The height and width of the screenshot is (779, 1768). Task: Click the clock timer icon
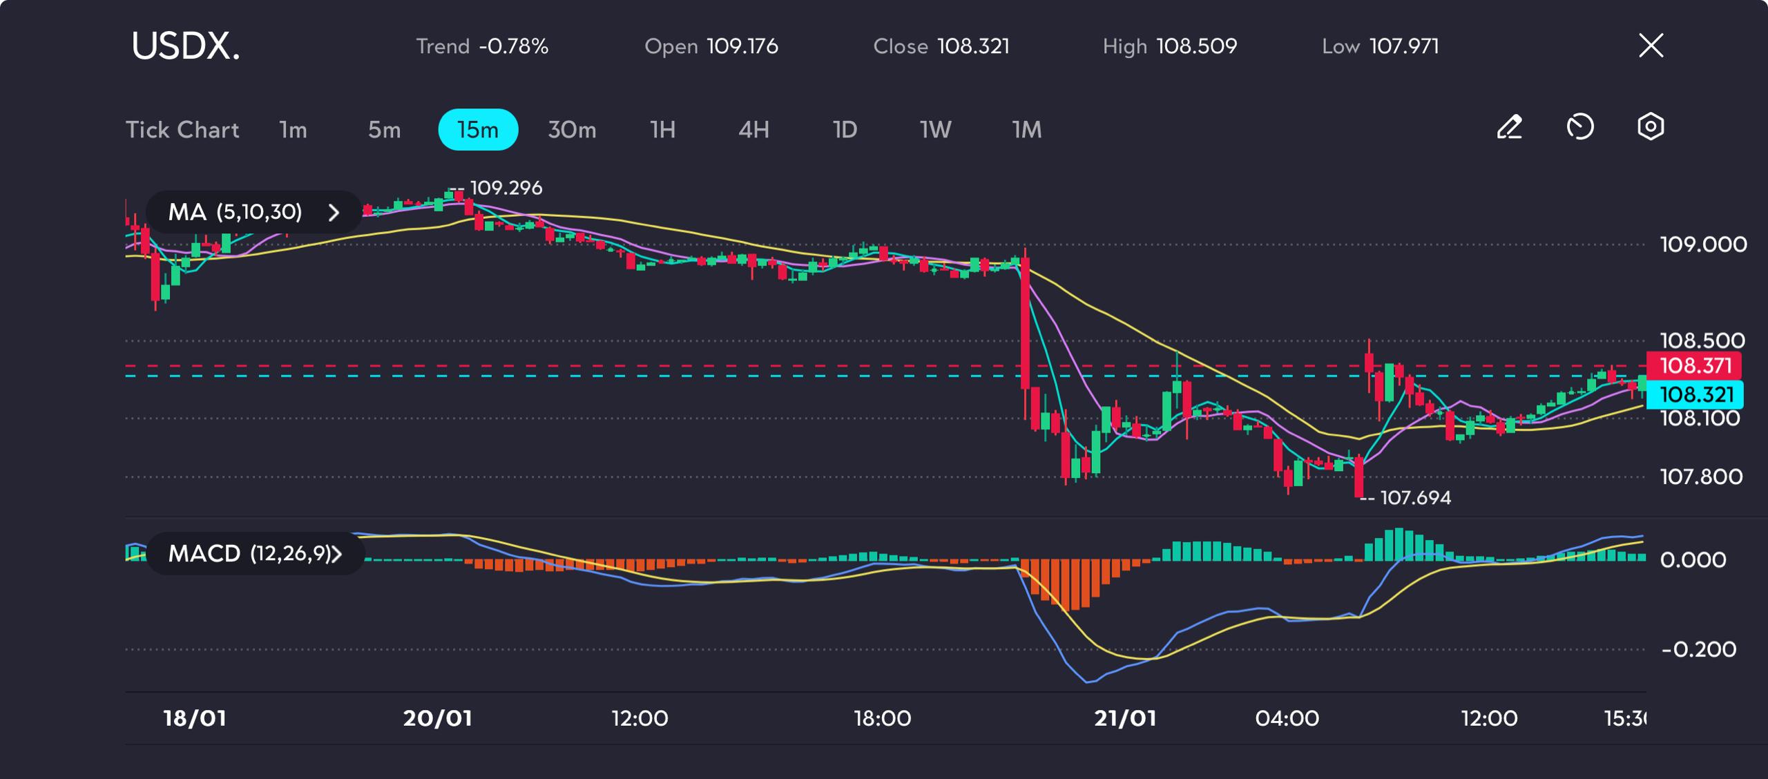pyautogui.click(x=1580, y=128)
